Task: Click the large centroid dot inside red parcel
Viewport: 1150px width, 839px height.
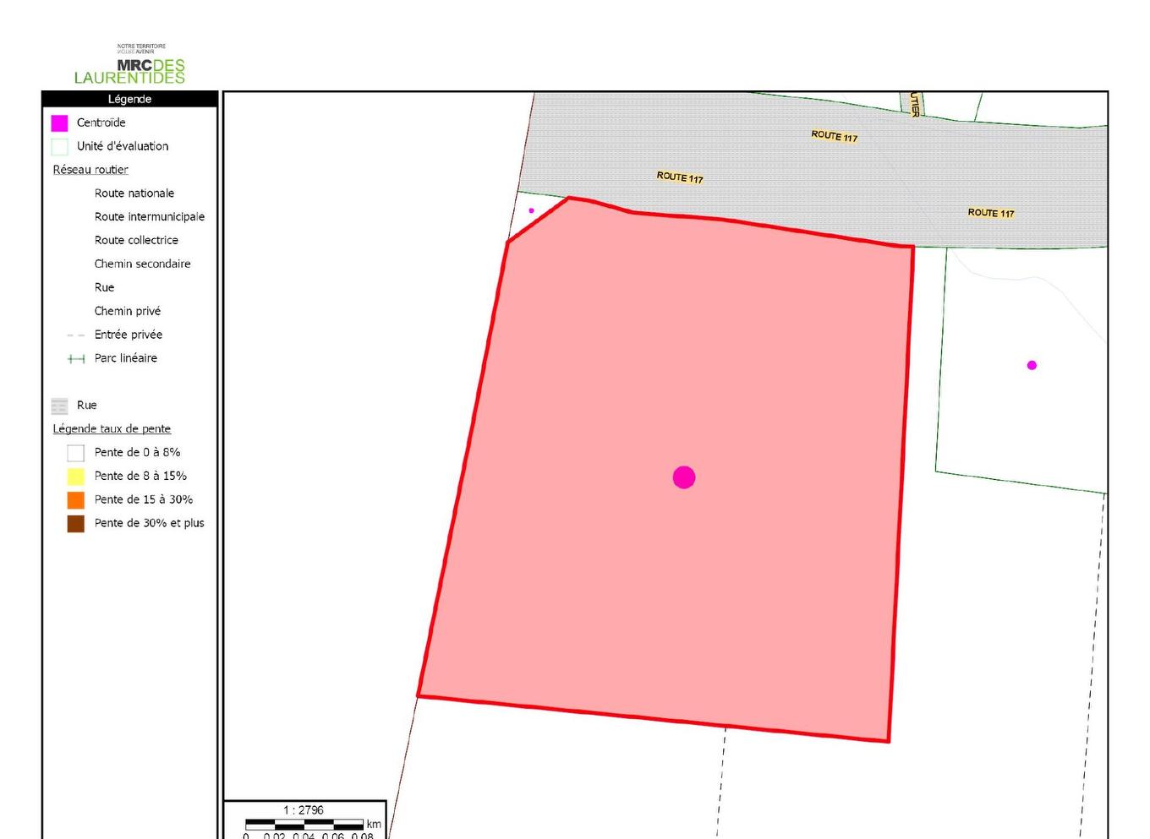Action: pos(684,477)
